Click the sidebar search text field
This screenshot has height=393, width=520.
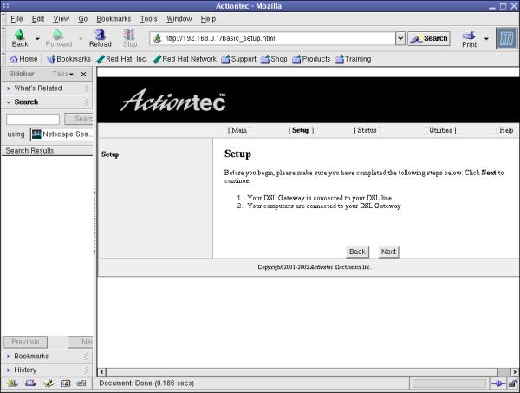(33, 119)
